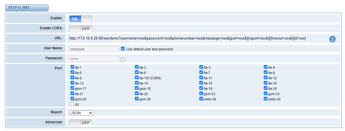Uncheck Use default user and password
The width and height of the screenshot is (345, 131).
click(x=123, y=49)
